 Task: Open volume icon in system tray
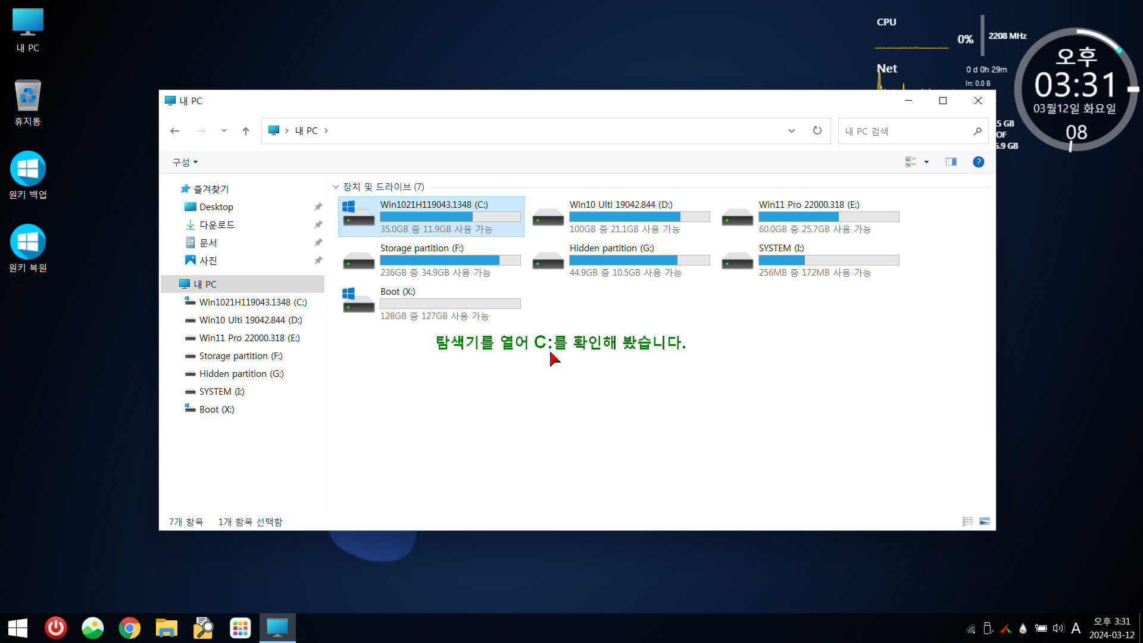click(x=1058, y=628)
